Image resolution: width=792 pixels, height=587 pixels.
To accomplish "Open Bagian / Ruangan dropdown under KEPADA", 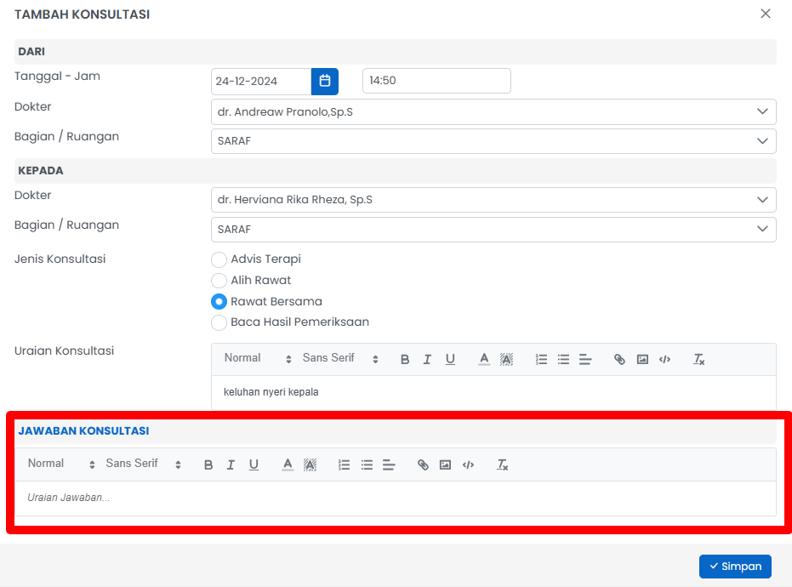I will tap(493, 230).
